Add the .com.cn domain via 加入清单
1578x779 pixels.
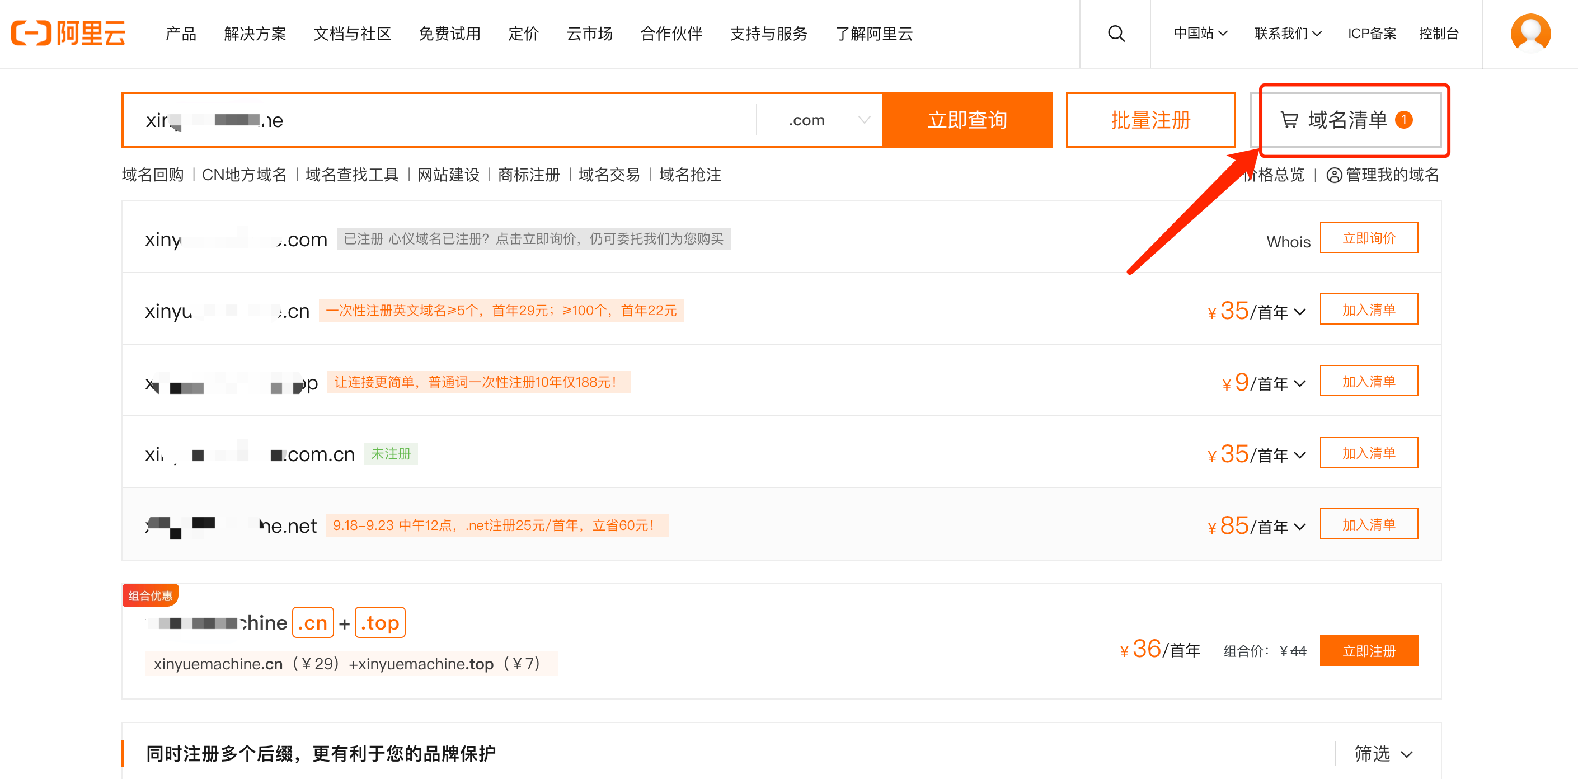1368,453
